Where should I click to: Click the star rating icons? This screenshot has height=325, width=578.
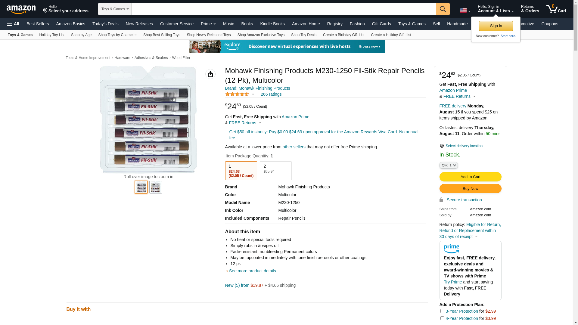click(x=237, y=94)
